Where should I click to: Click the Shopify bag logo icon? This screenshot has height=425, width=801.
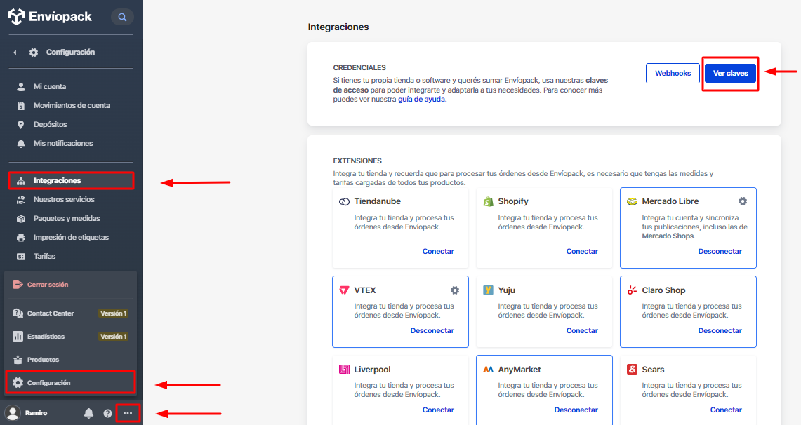[x=488, y=201]
